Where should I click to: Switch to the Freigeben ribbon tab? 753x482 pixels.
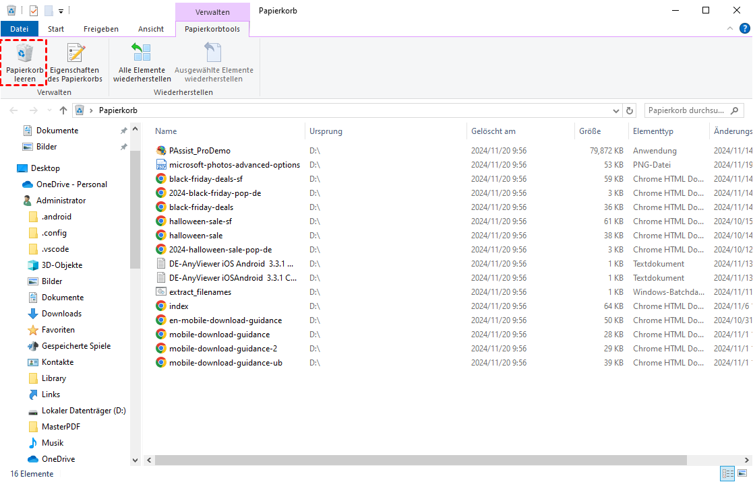click(101, 29)
